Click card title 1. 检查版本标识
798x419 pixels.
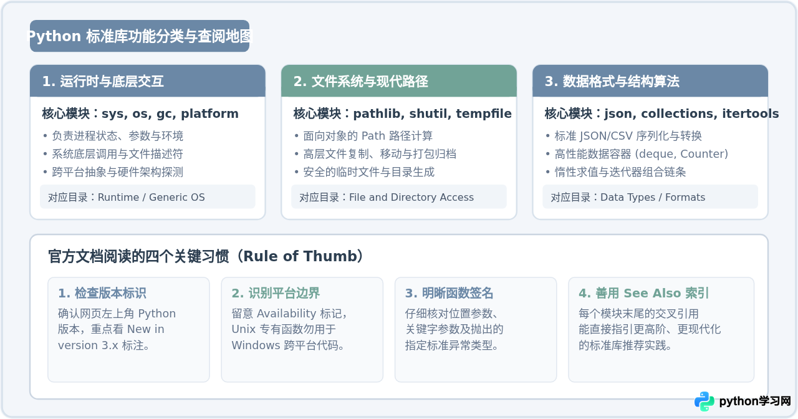102,294
